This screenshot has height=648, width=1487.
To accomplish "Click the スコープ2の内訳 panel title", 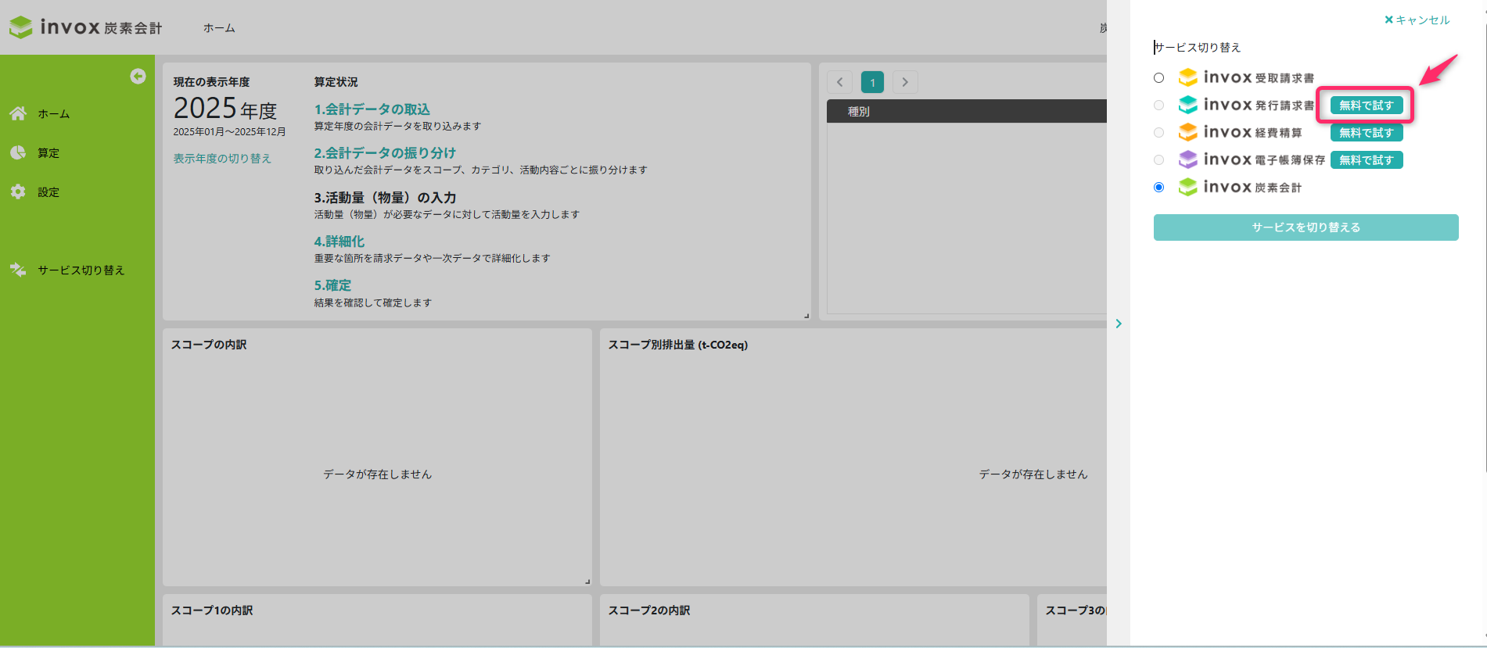I will coord(649,610).
